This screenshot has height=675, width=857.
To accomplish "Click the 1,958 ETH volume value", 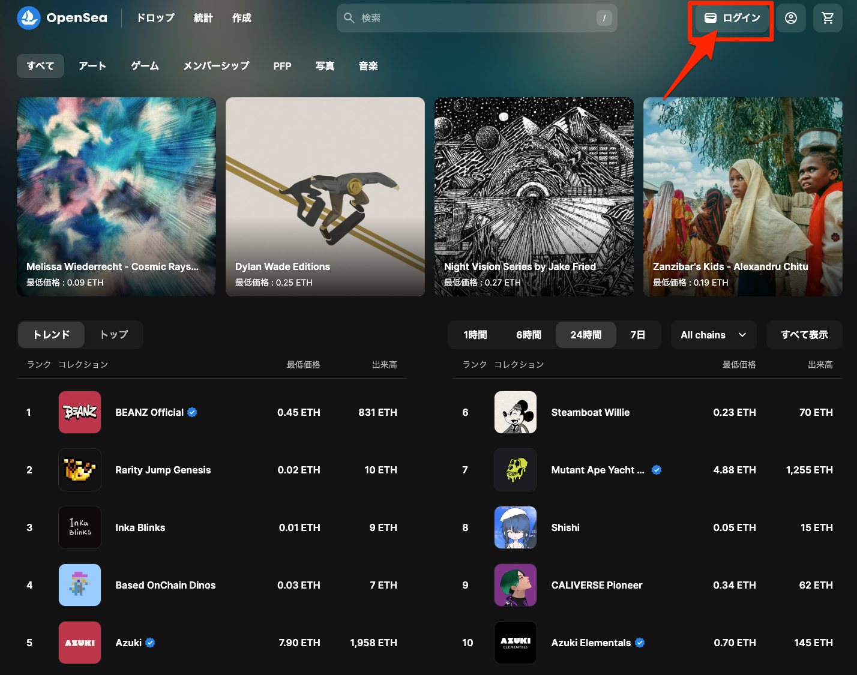I will [x=373, y=643].
